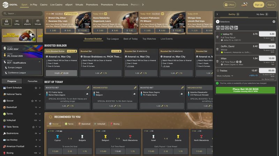Screen dimensions: 279x156
Task: Open the Europa League link
Action: pyautogui.click(x=15, y=68)
